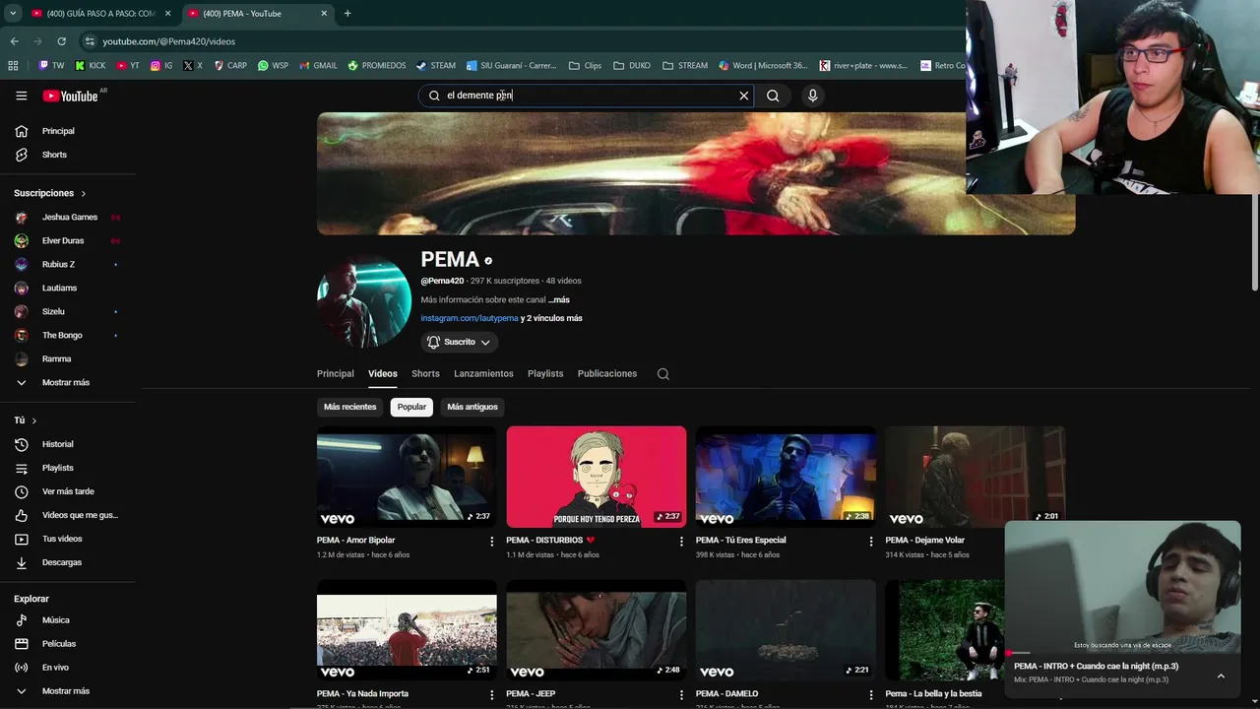Reload page with browser refresh button

(61, 41)
